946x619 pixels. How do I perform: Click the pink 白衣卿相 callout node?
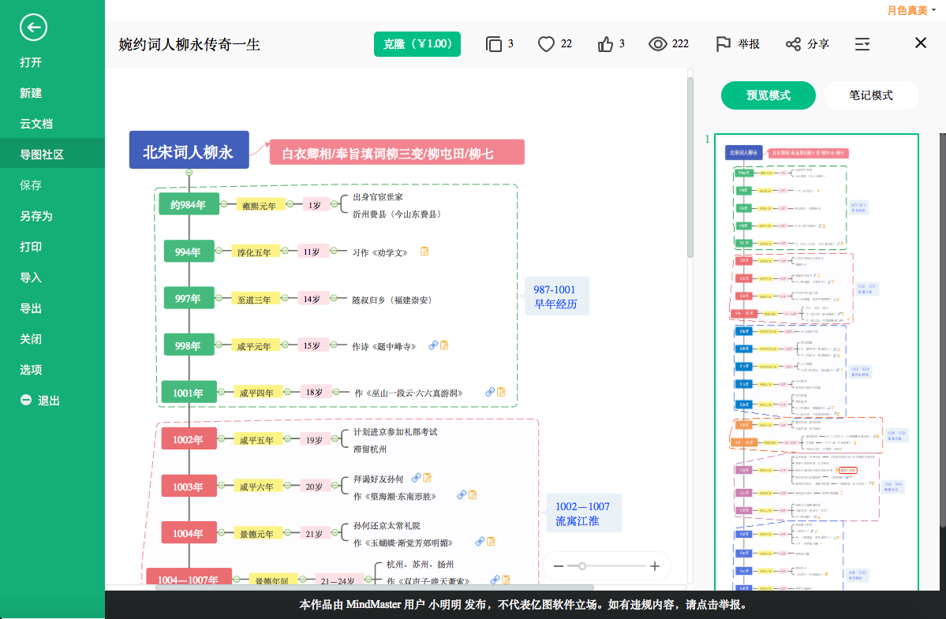pyautogui.click(x=397, y=152)
